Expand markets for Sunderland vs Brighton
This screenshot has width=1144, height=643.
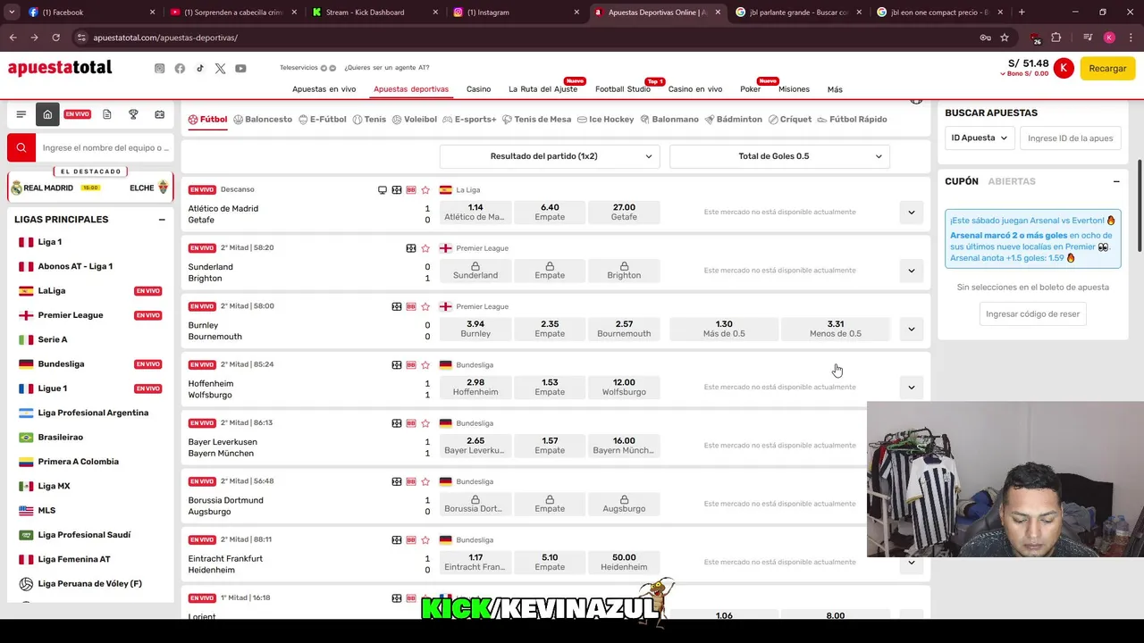coord(911,271)
